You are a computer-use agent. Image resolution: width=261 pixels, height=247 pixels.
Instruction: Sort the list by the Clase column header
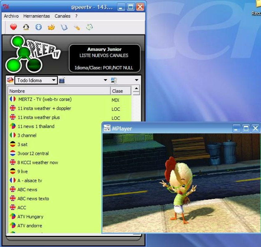point(121,91)
